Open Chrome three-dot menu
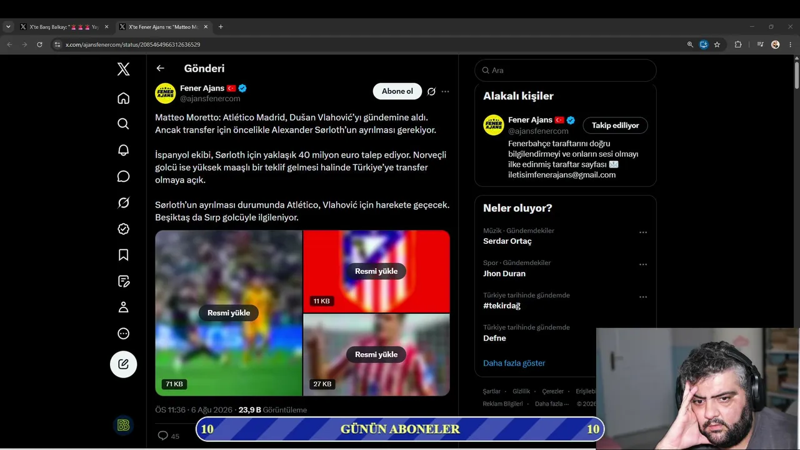Viewport: 800px width, 450px height. (x=791, y=44)
